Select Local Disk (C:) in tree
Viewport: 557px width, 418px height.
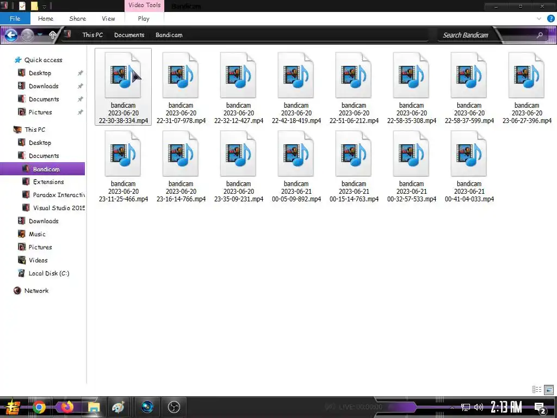coord(48,273)
